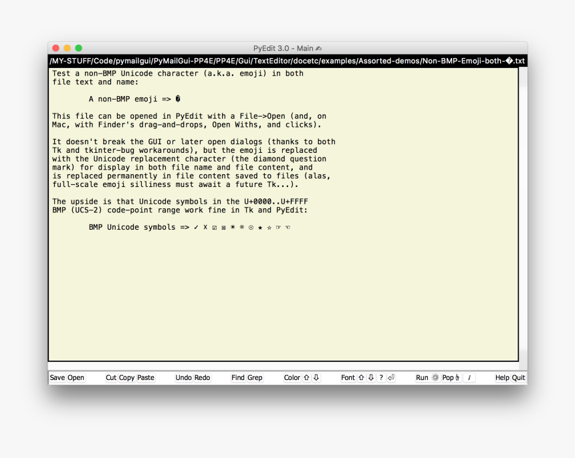Click the Run button with gear icon

point(427,377)
